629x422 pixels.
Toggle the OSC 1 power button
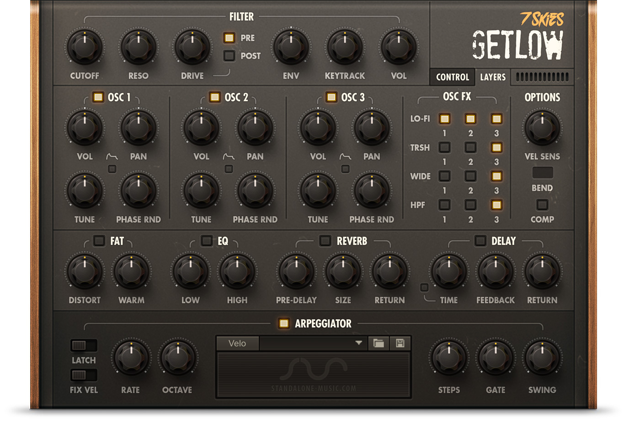pos(98,97)
